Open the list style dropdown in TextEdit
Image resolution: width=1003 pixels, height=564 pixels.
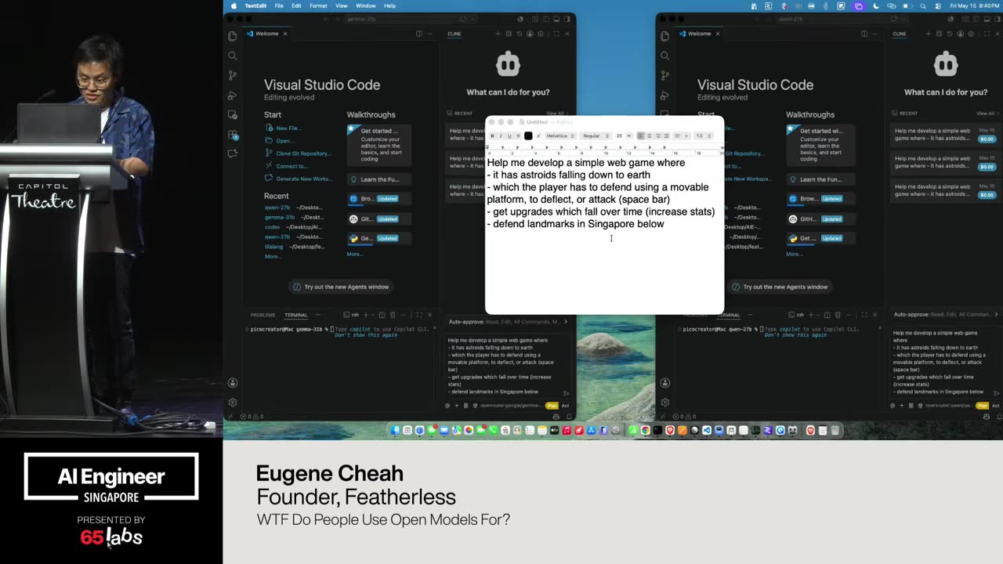(682, 136)
